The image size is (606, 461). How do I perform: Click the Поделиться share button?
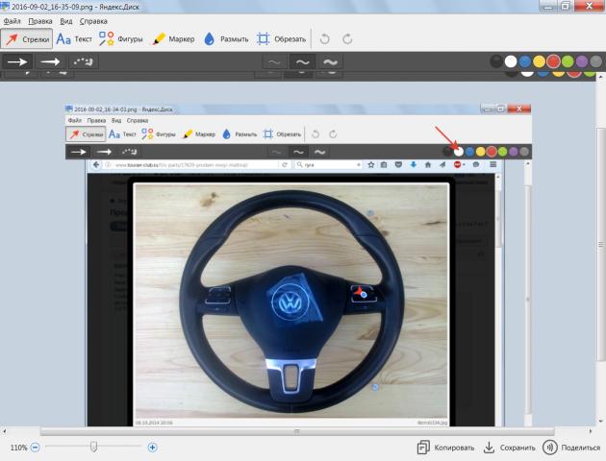pyautogui.click(x=571, y=448)
